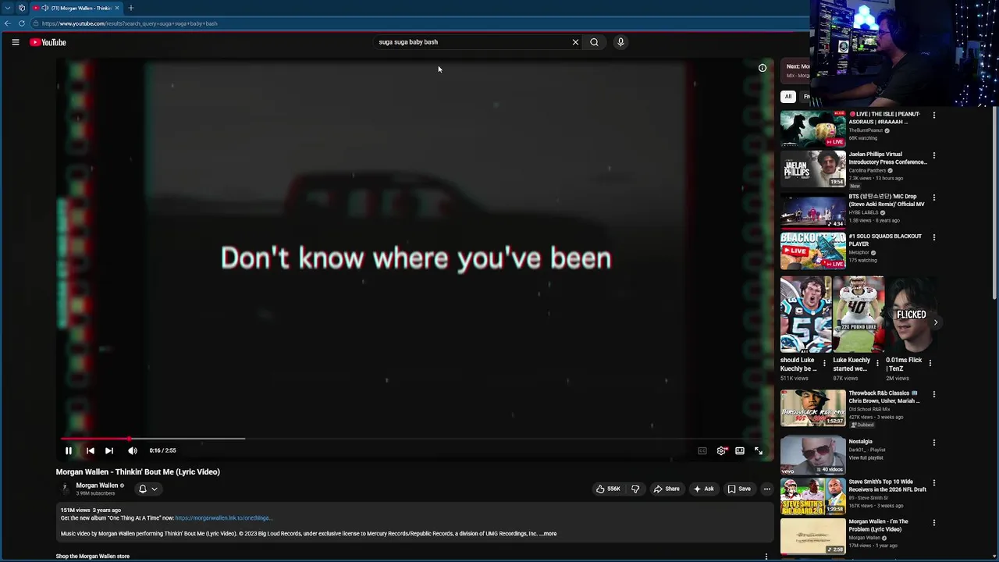Open options for BTS MIC Drop video
The width and height of the screenshot is (999, 562).
[934, 198]
